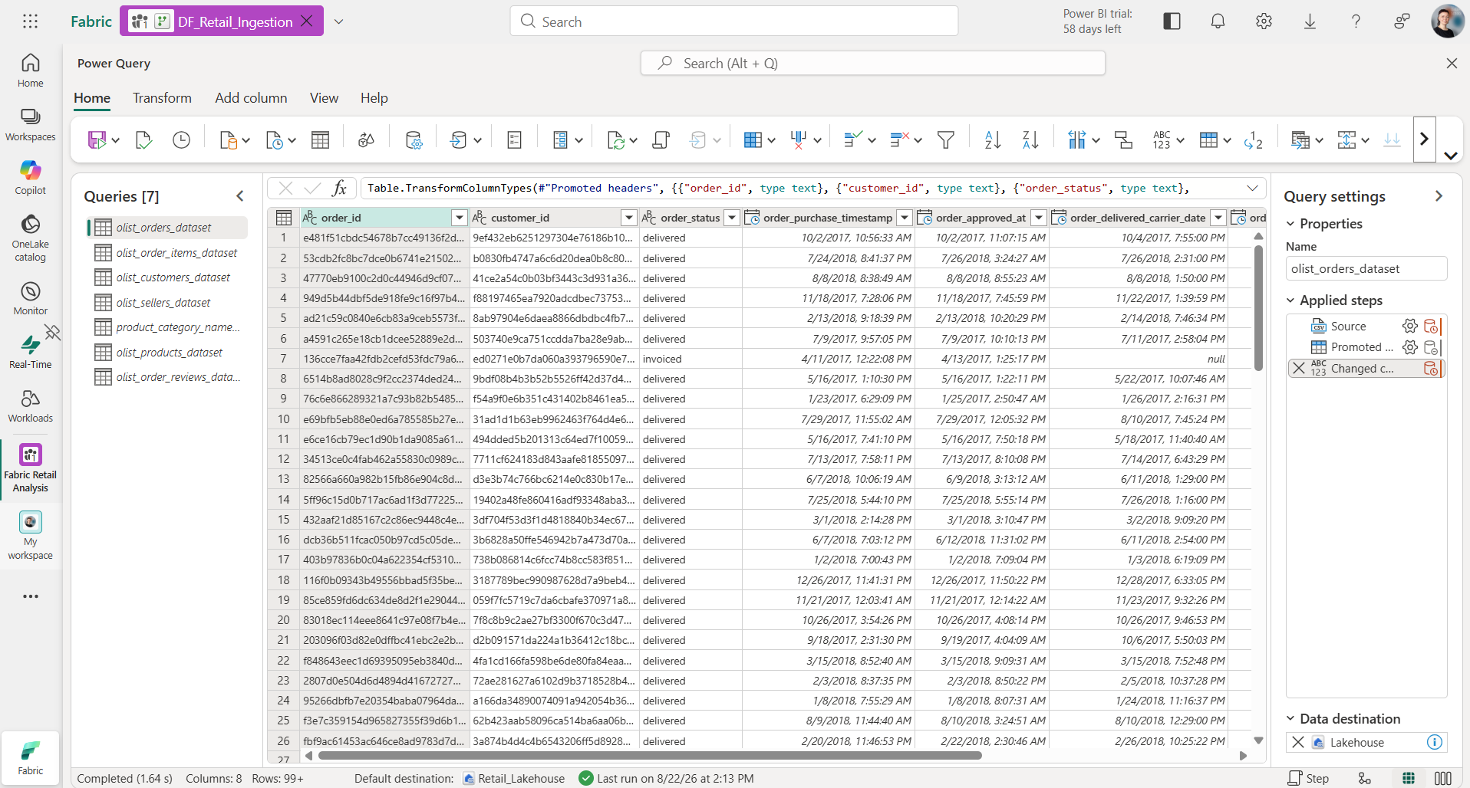
Task: Click the query Name field
Action: point(1366,268)
